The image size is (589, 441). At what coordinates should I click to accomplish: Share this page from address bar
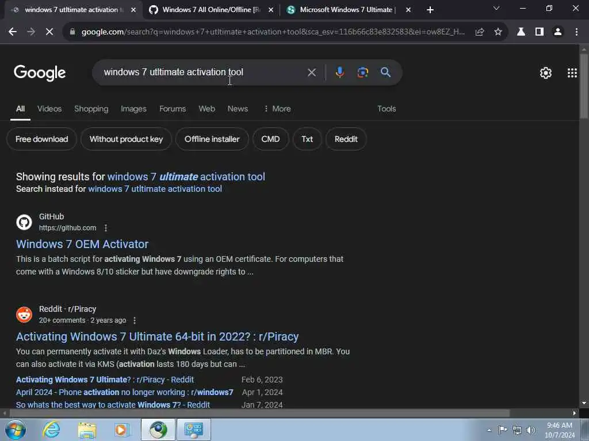[x=480, y=32]
